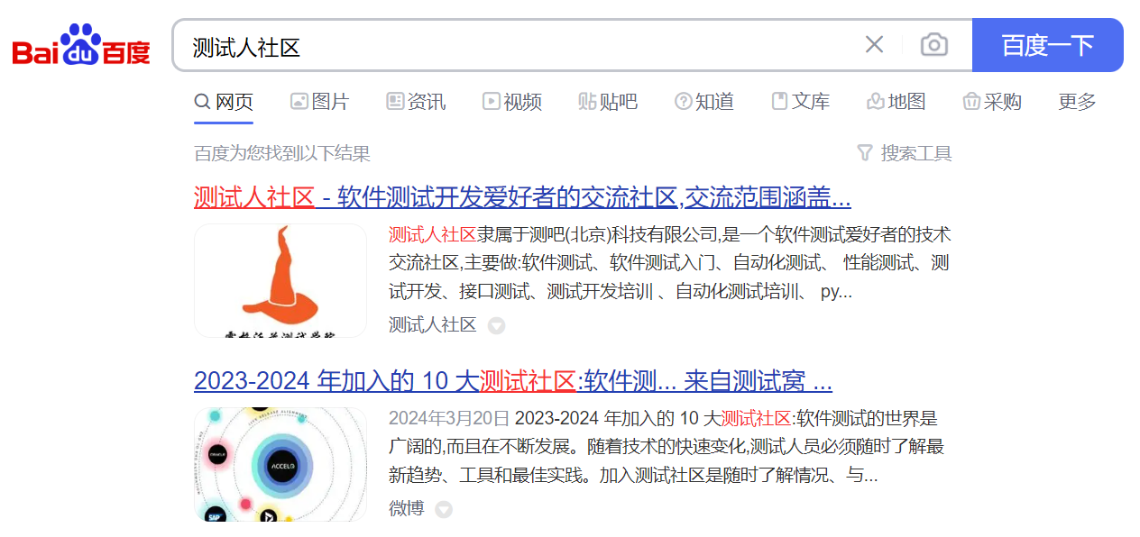1140x537 pixels.
Task: Open 搜索工具 filter options
Action: coord(904,153)
